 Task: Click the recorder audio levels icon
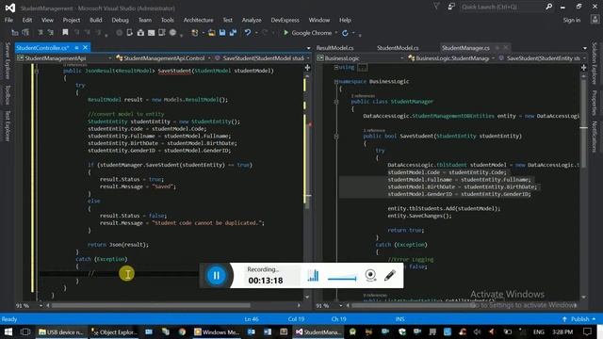[314, 275]
